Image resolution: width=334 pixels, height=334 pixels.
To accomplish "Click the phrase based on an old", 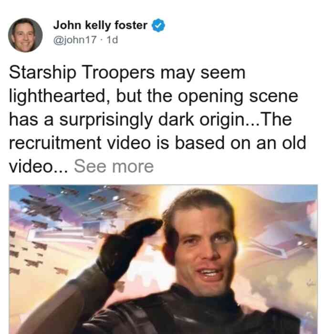I will coord(240,143).
